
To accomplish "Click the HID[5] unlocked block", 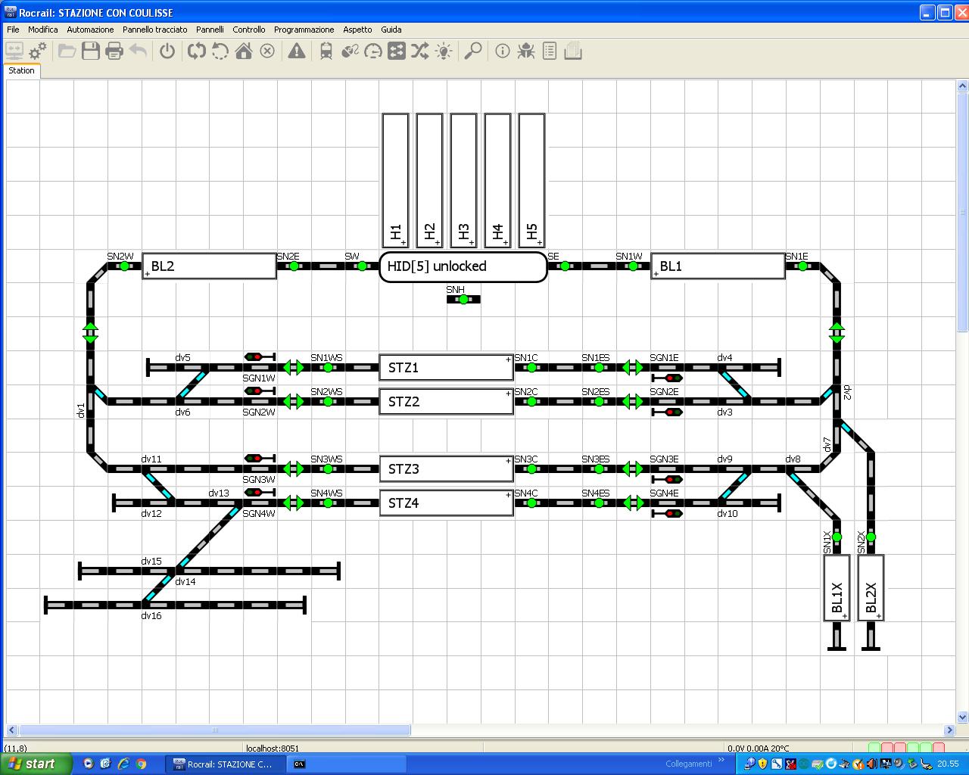I will 463,266.
